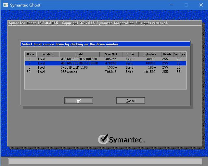This screenshot has width=208, height=166.
Task: Select drive number 1
Action: 30,59
